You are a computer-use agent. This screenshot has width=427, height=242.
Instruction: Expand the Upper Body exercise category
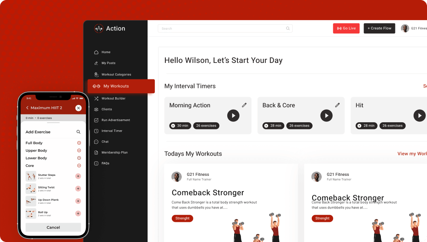[79, 150]
